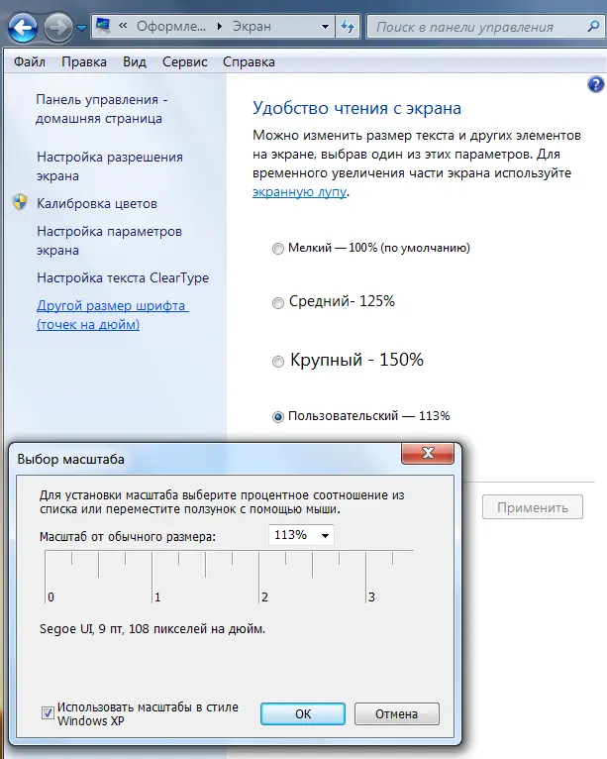Viewport: 607px width, 759px height.
Task: Open the Вид menu
Action: click(135, 62)
